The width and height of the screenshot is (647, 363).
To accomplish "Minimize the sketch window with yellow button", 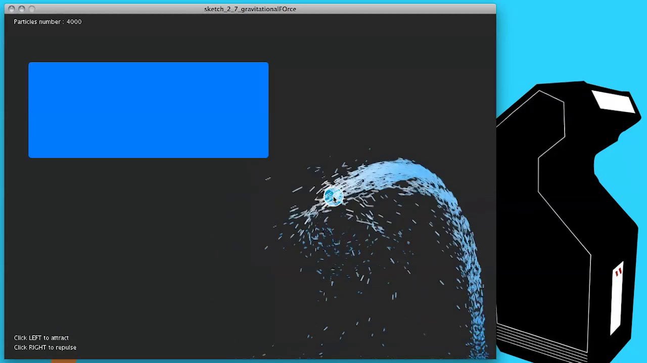I will [22, 9].
